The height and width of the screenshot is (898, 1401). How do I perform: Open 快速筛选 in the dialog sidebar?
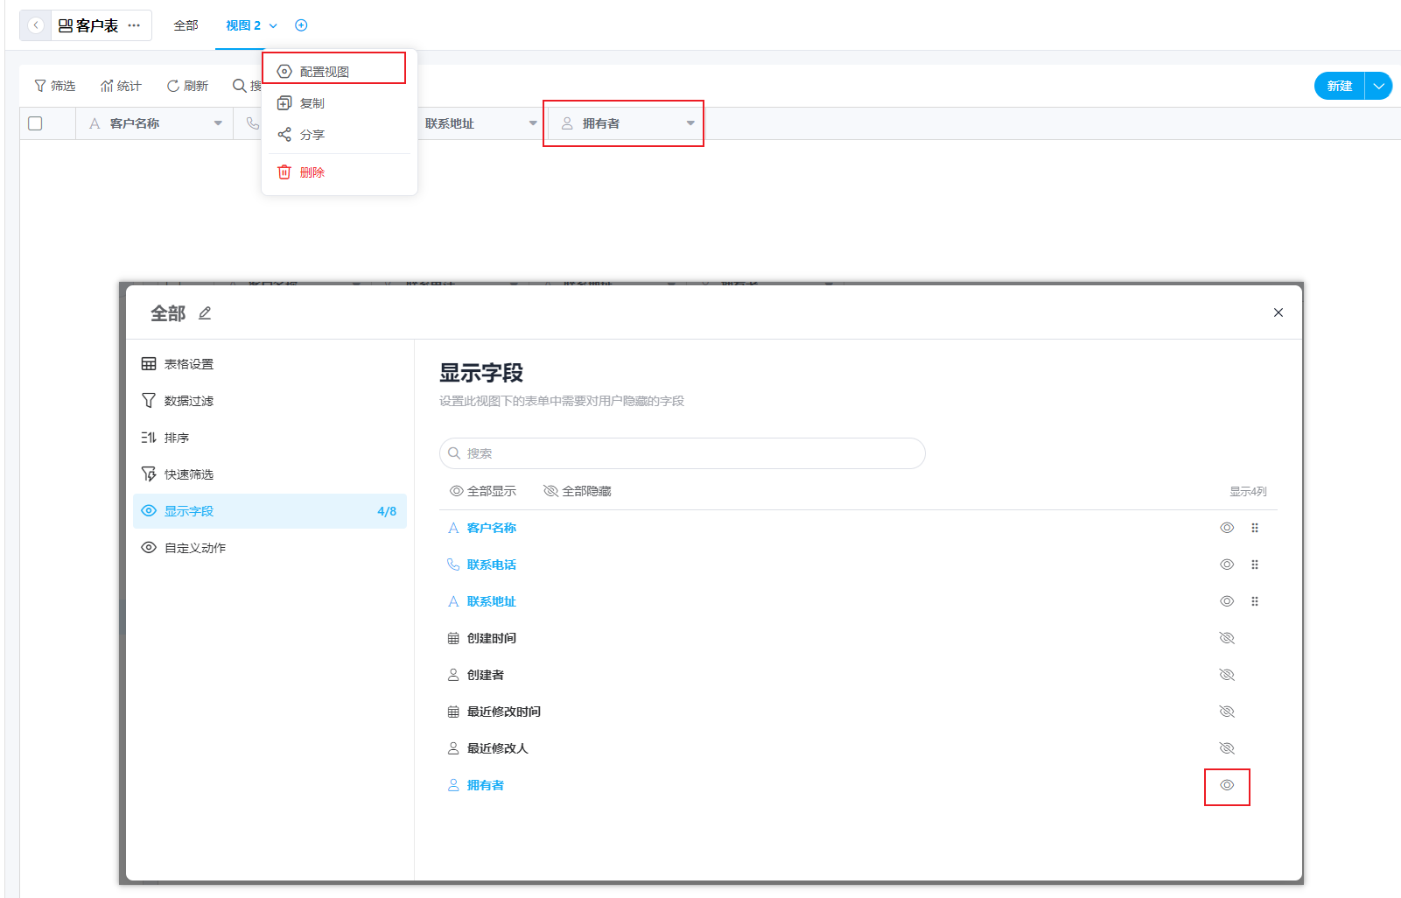coord(270,474)
